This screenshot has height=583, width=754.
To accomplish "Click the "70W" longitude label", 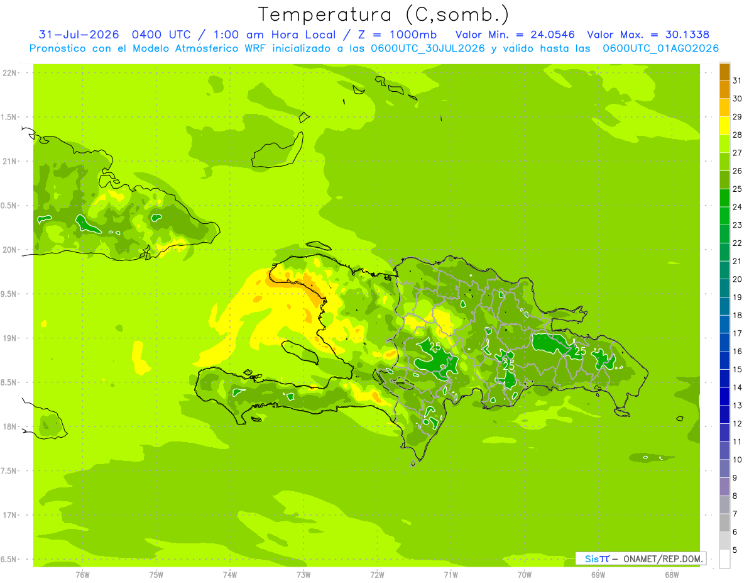I will (x=525, y=575).
